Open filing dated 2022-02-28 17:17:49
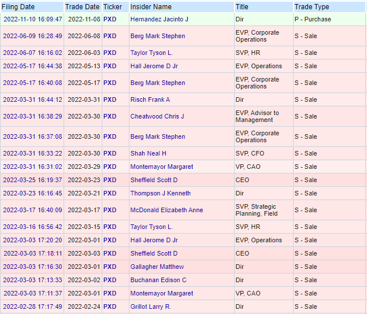 point(32,306)
